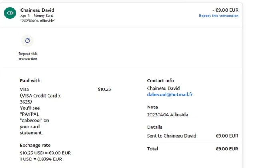Click the Exchange rate heading

[x=35, y=145]
